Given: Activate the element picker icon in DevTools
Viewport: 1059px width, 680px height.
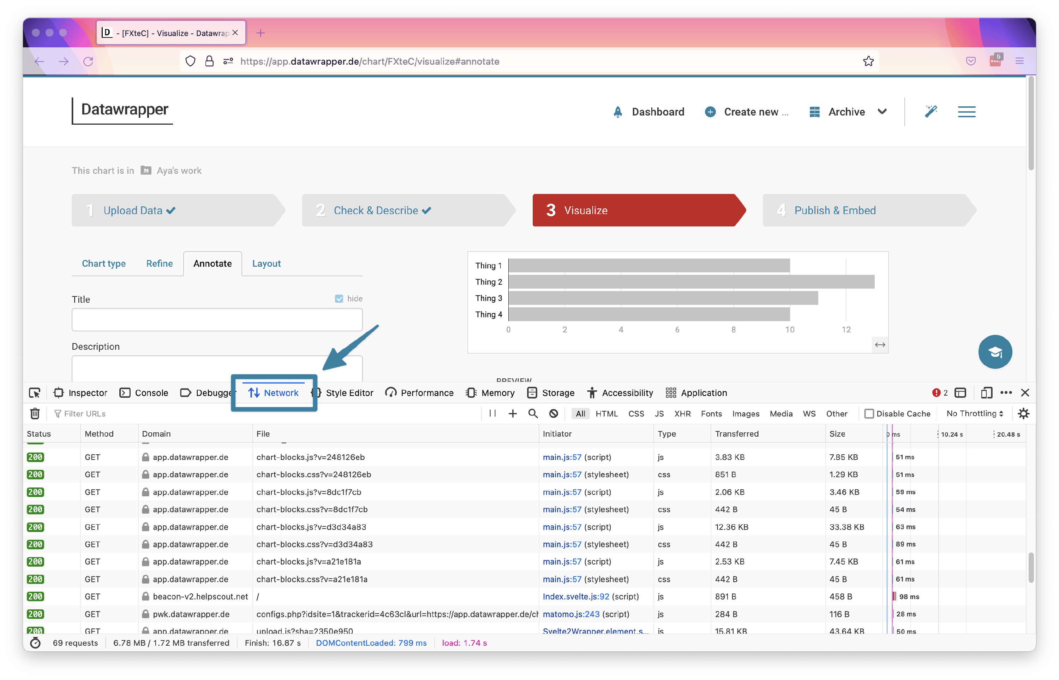Looking at the screenshot, I should click(x=35, y=393).
